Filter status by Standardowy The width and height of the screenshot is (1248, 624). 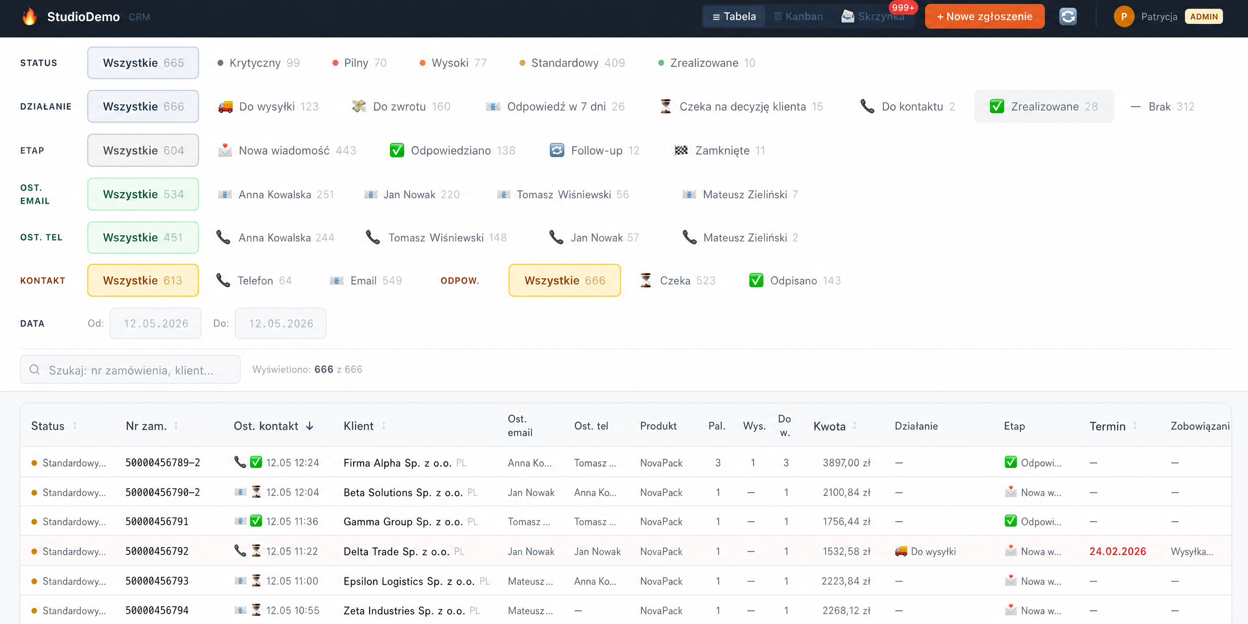(572, 62)
